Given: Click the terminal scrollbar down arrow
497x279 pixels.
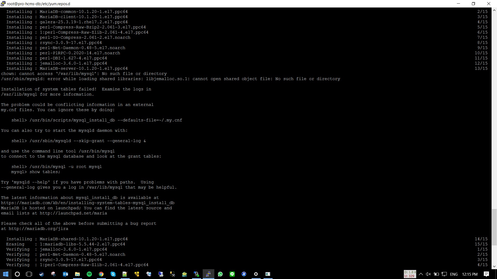Looking at the screenshot, I should coord(494,266).
